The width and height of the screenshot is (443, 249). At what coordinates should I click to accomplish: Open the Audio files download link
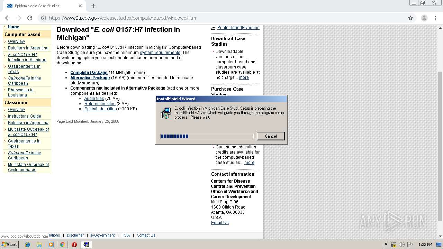pyautogui.click(x=94, y=99)
